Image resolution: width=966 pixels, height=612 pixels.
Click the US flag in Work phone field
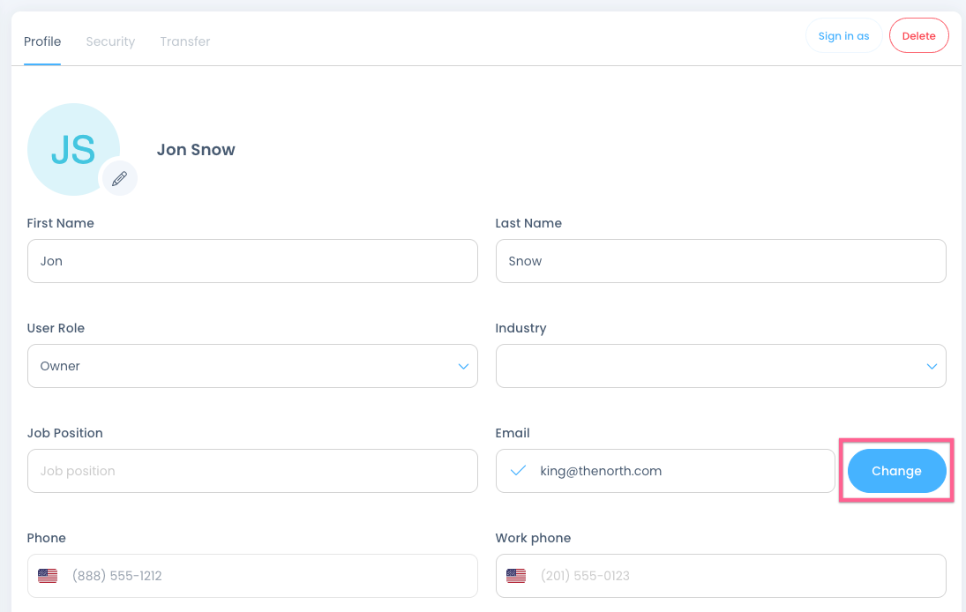pos(516,576)
